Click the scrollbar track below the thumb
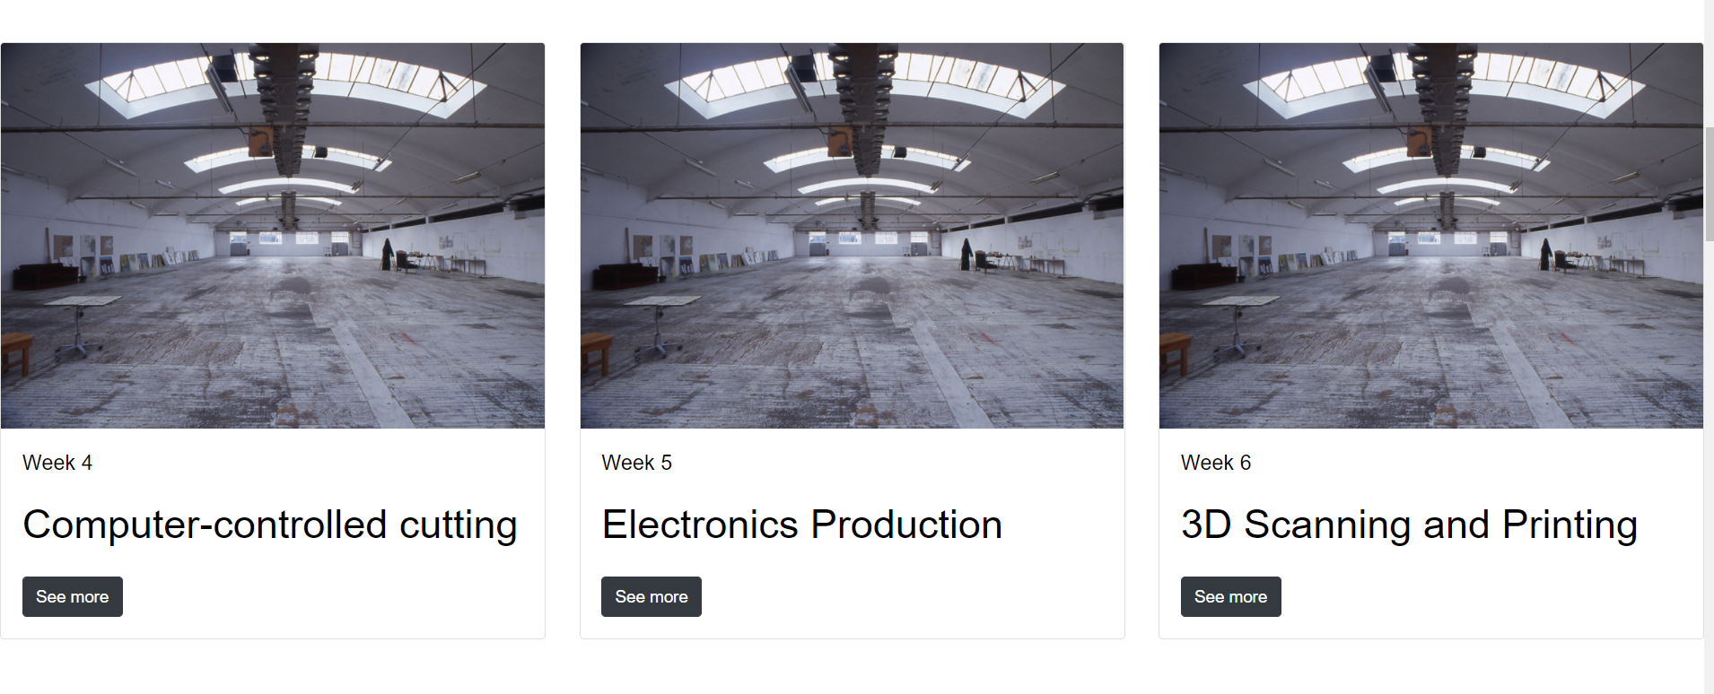The width and height of the screenshot is (1714, 694). point(1710,466)
